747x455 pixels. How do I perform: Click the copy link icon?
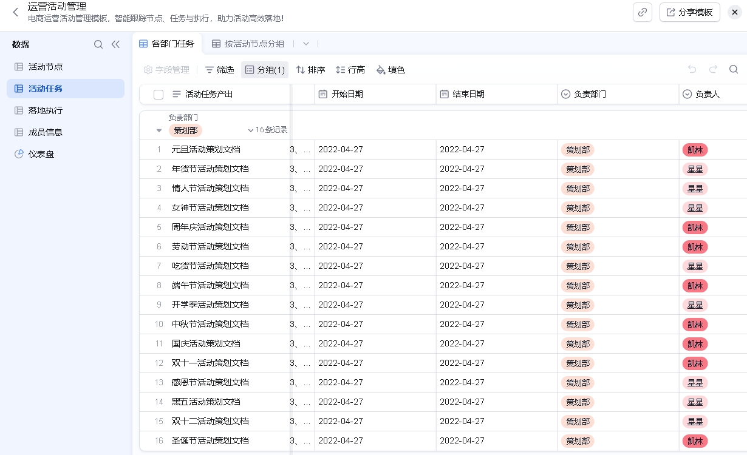point(642,12)
